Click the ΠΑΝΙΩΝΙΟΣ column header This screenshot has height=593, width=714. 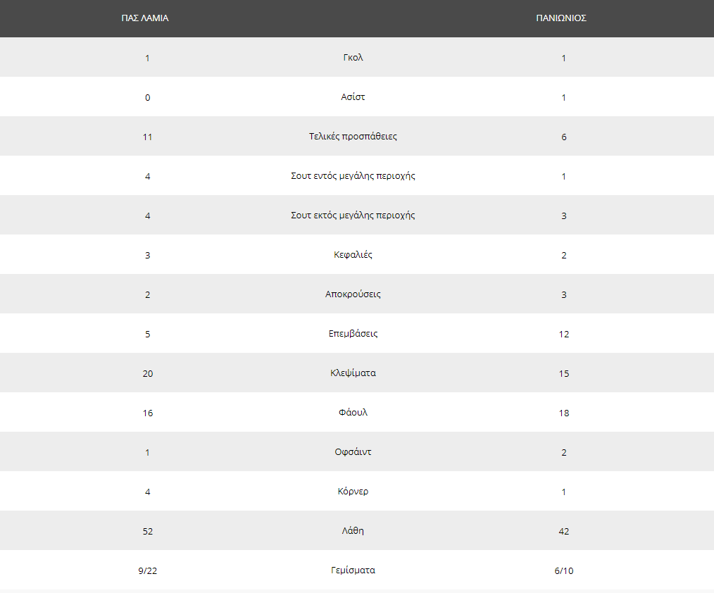tap(561, 18)
